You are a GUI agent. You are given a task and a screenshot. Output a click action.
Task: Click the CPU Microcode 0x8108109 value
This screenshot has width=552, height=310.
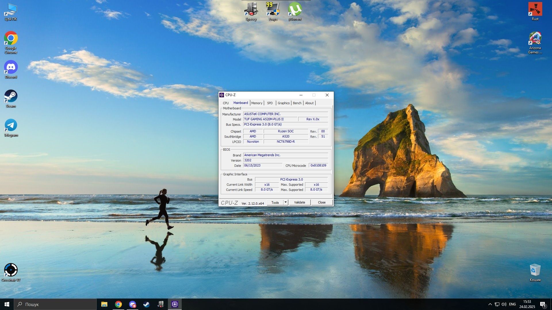coord(318,165)
